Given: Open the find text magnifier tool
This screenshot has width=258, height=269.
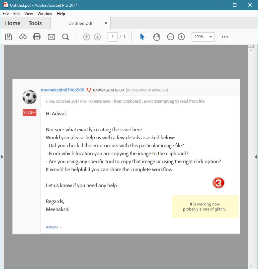Looking at the screenshot, I should coord(65,37).
